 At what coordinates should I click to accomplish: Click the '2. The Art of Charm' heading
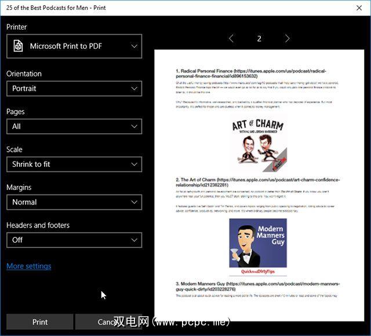coord(258,182)
